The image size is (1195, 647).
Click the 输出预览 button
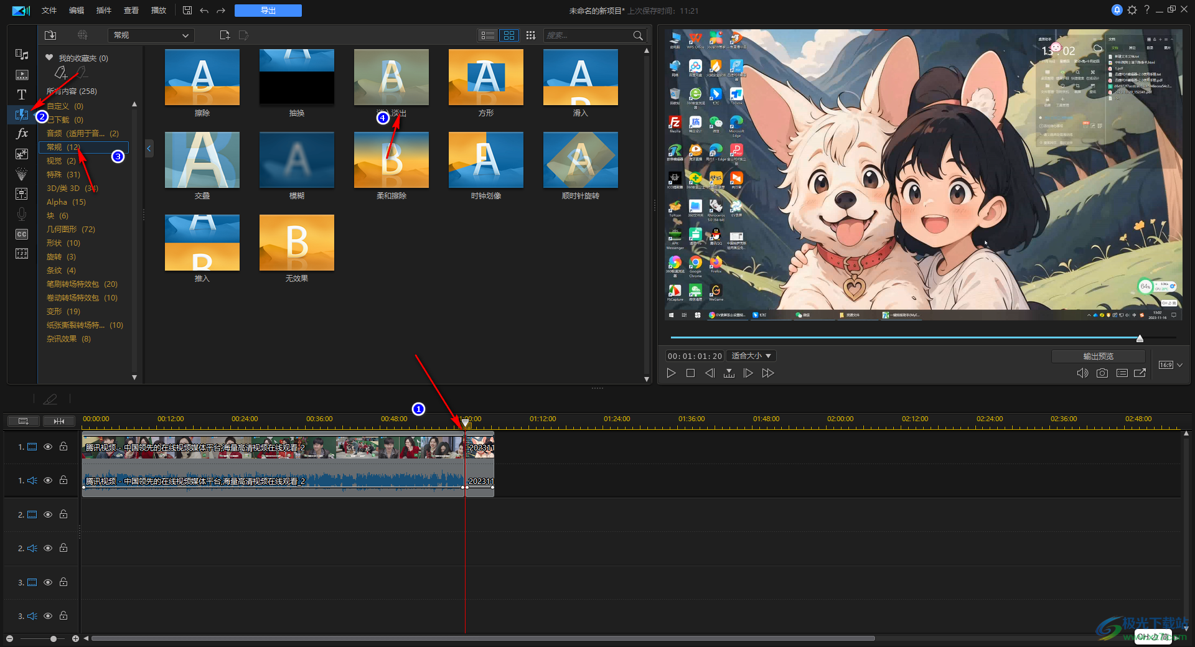[x=1099, y=356]
